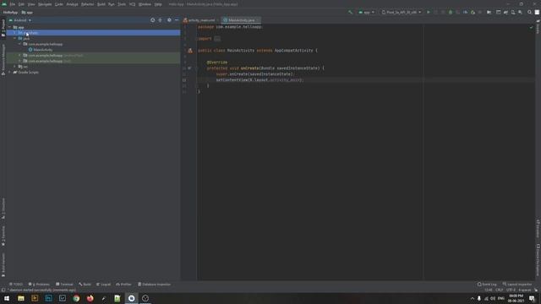
Task: Select Gradle Scripts in project tree
Action: pyautogui.click(x=28, y=73)
